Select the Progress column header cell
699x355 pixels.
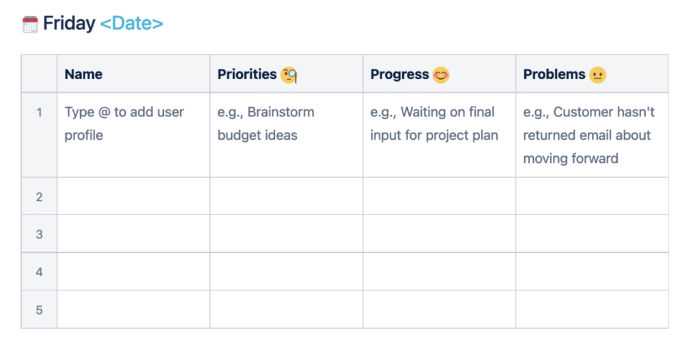[x=439, y=74]
